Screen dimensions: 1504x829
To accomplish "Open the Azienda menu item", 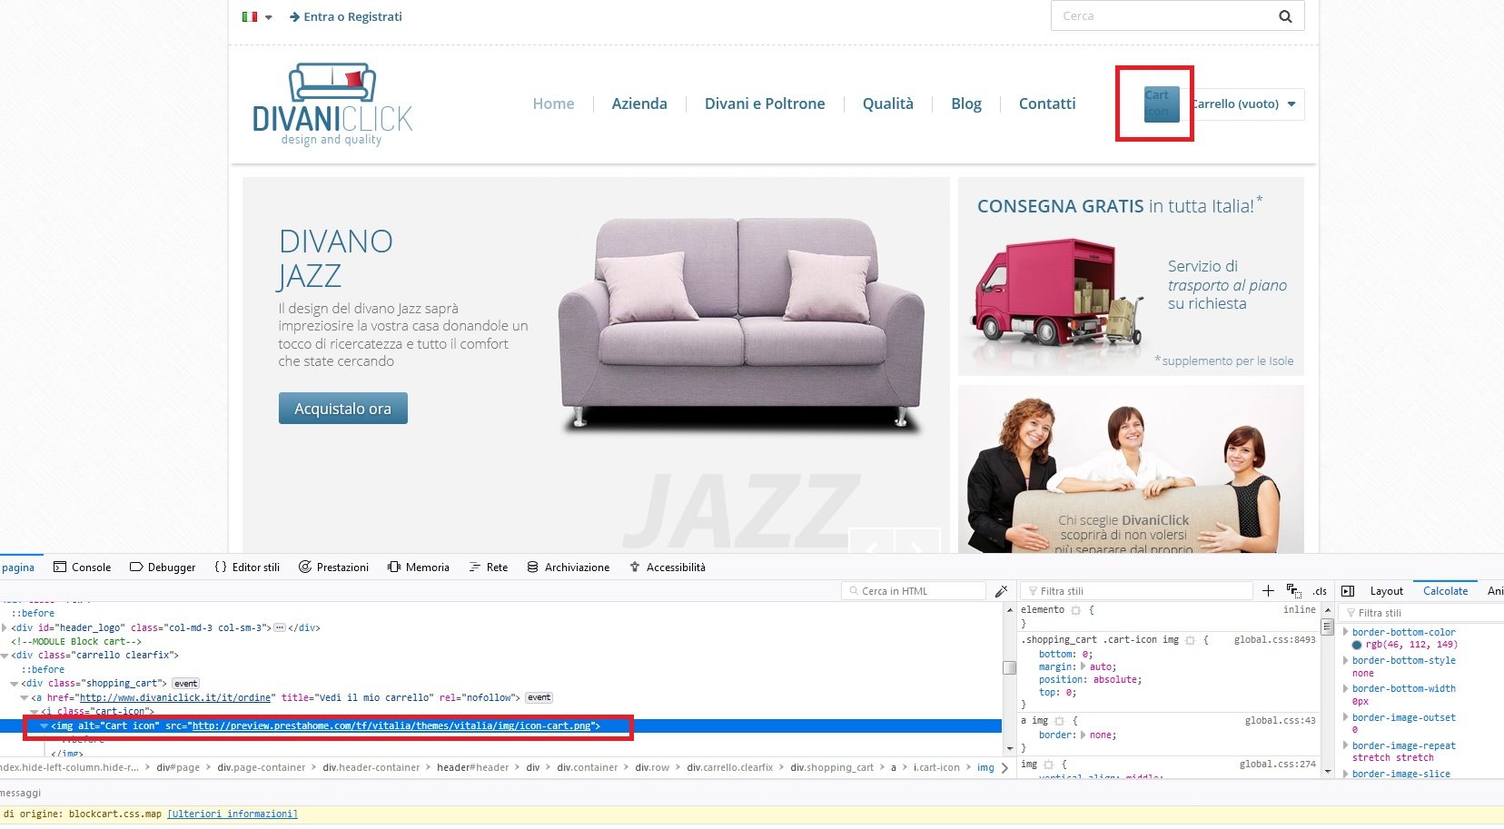I will tap(639, 104).
